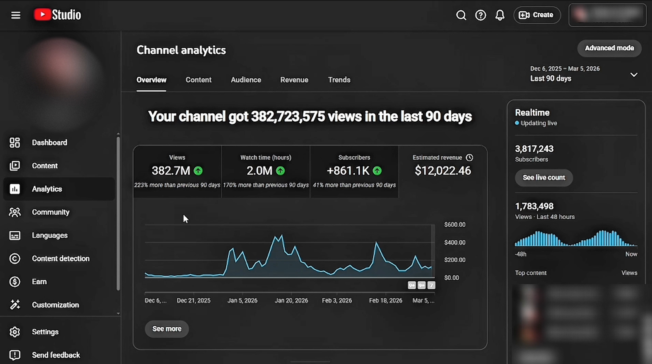The image size is (652, 364).
Task: Open Customization in the sidebar
Action: [x=56, y=305]
